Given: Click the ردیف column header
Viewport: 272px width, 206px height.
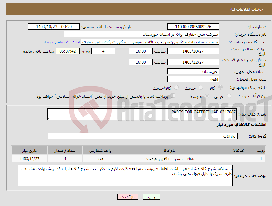Looking at the screenshot, I should coord(261,151).
